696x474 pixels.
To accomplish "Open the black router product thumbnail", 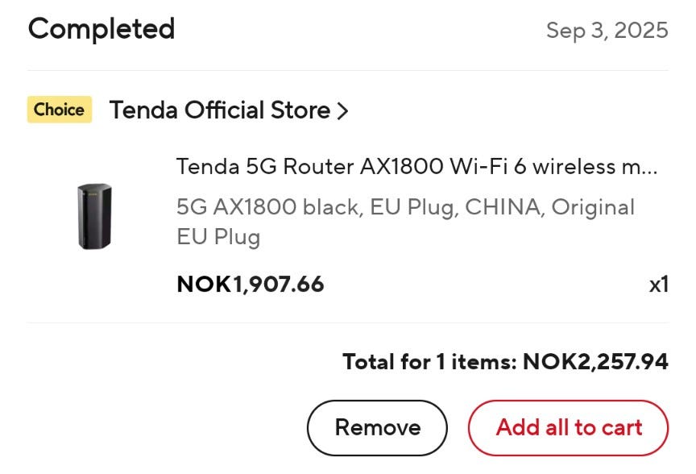I will coord(94,215).
